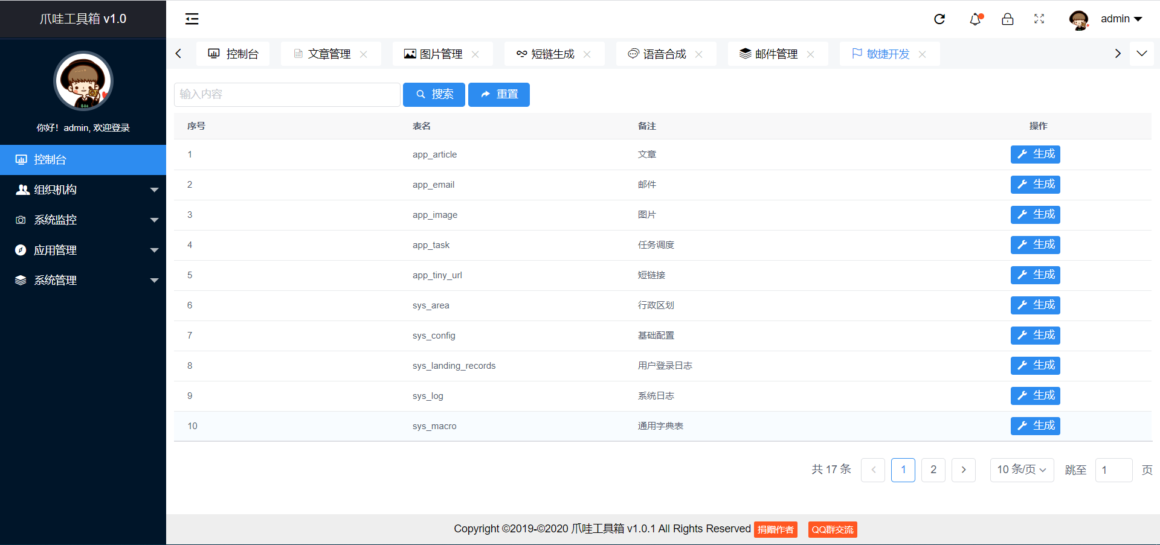Generate code for app_email table
Image resolution: width=1160 pixels, height=545 pixels.
(1036, 185)
